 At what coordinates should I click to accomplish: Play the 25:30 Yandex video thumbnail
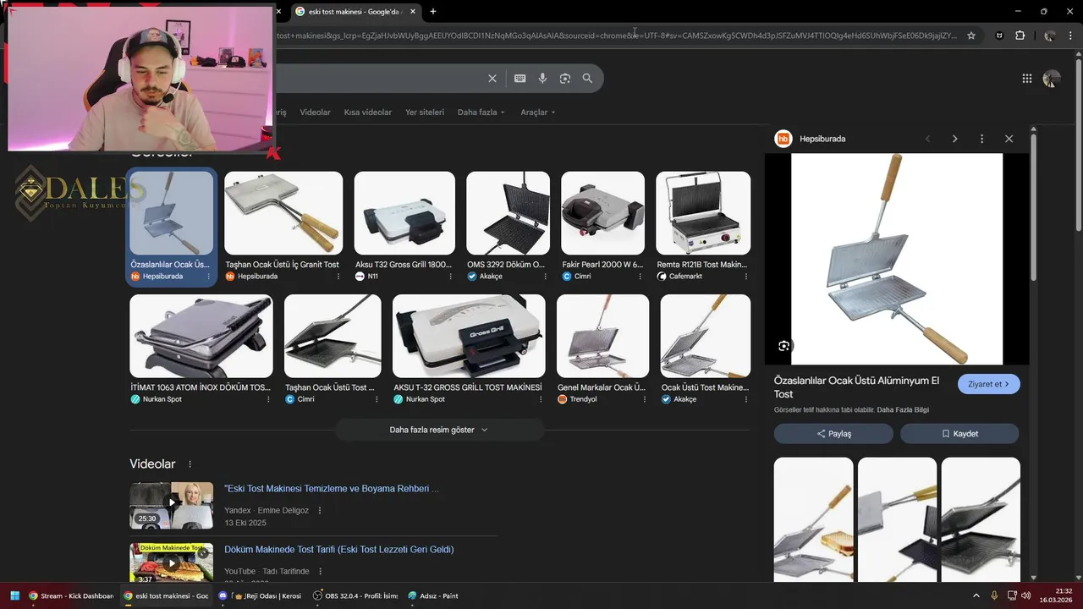pos(171,505)
